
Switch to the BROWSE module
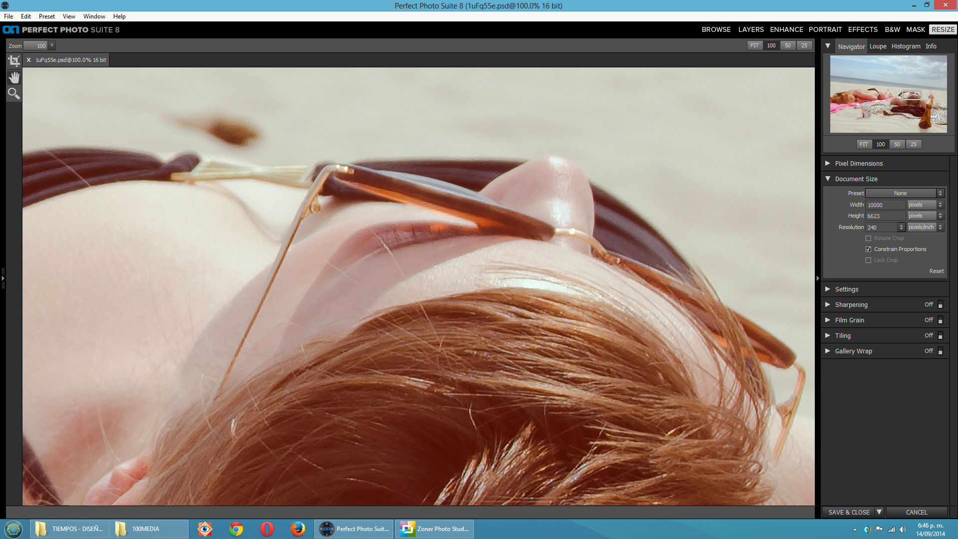716,29
